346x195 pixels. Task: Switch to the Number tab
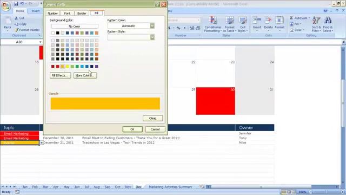[x=53, y=13]
